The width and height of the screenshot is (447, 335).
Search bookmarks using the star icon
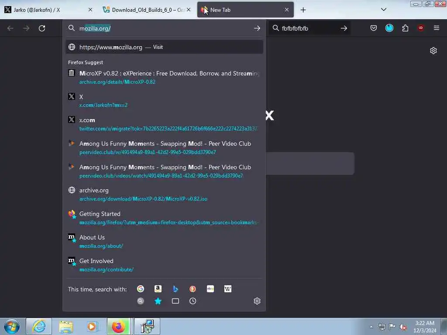click(x=158, y=301)
